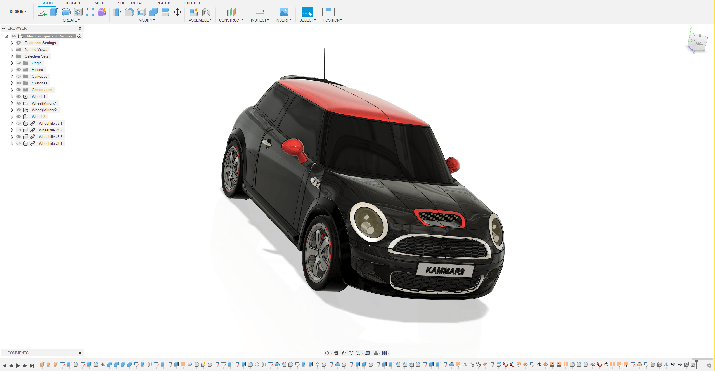Open the CREATE dropdown menu
The image size is (715, 371).
[x=71, y=20]
